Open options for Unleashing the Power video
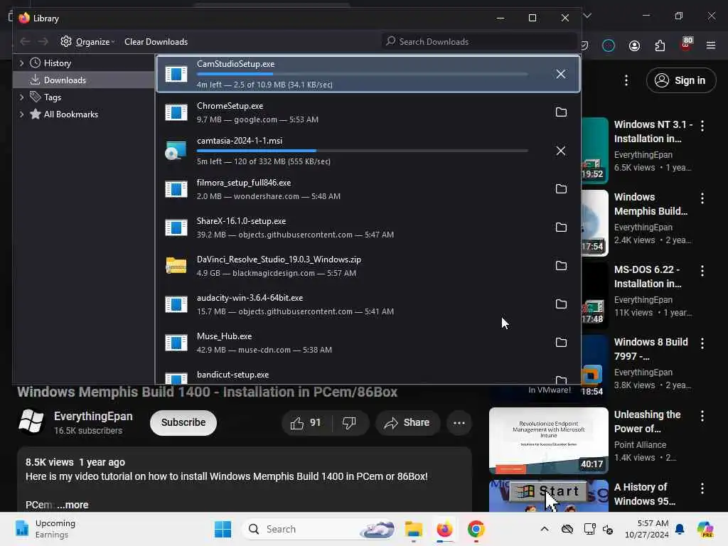728x546 pixels. point(702,416)
